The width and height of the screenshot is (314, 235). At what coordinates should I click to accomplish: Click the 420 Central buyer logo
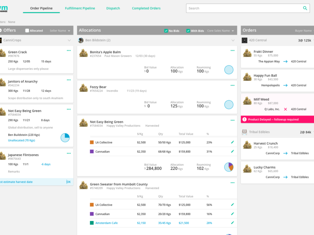tap(244, 40)
